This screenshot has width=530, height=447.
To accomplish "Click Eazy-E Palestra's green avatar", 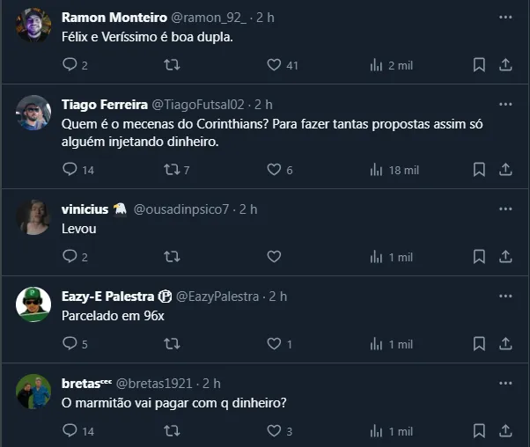I will tap(33, 304).
